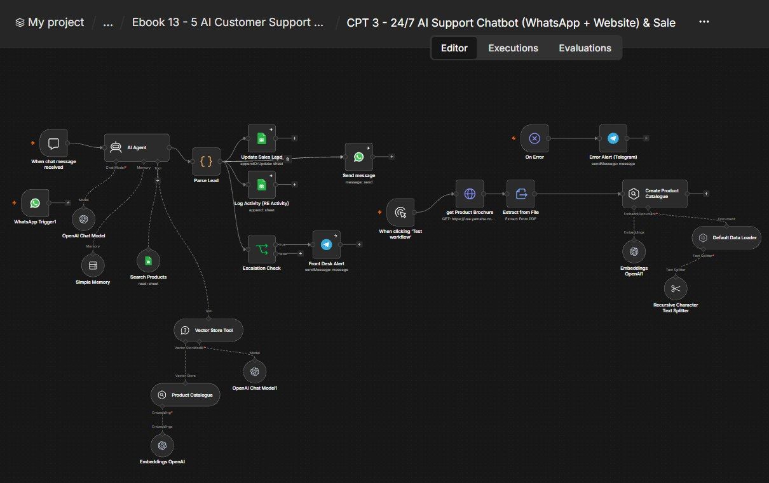
Task: Add a node after Create Product Catalogue
Action: [x=706, y=194]
